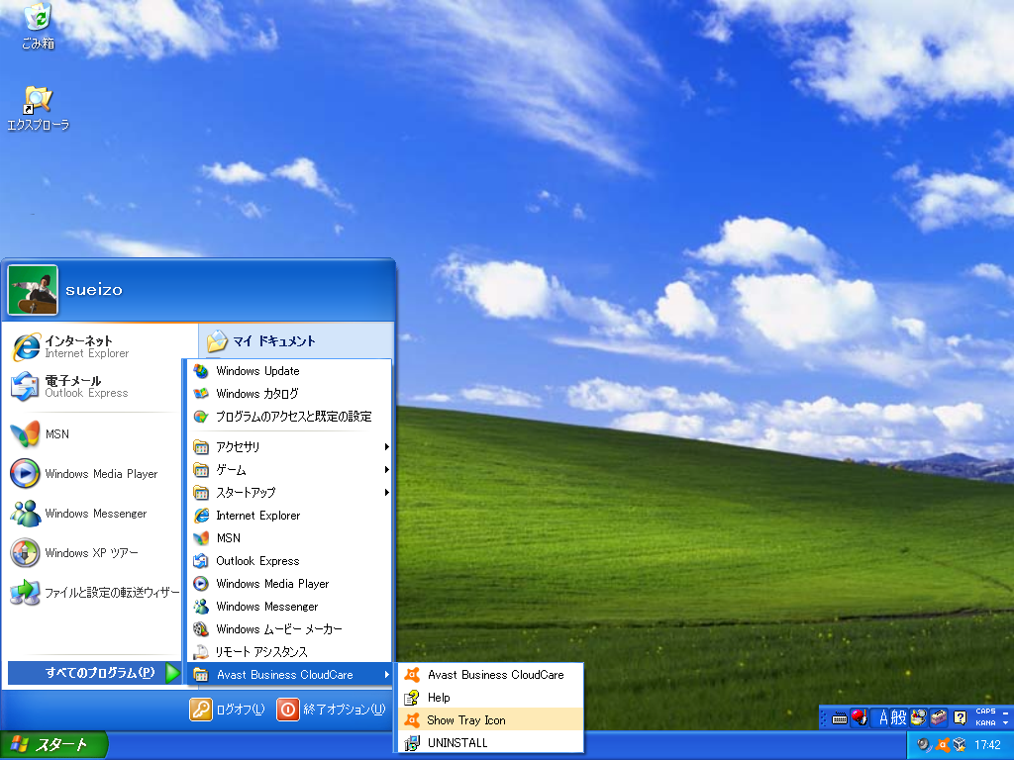Expand the アクセサリ submenu

289,446
